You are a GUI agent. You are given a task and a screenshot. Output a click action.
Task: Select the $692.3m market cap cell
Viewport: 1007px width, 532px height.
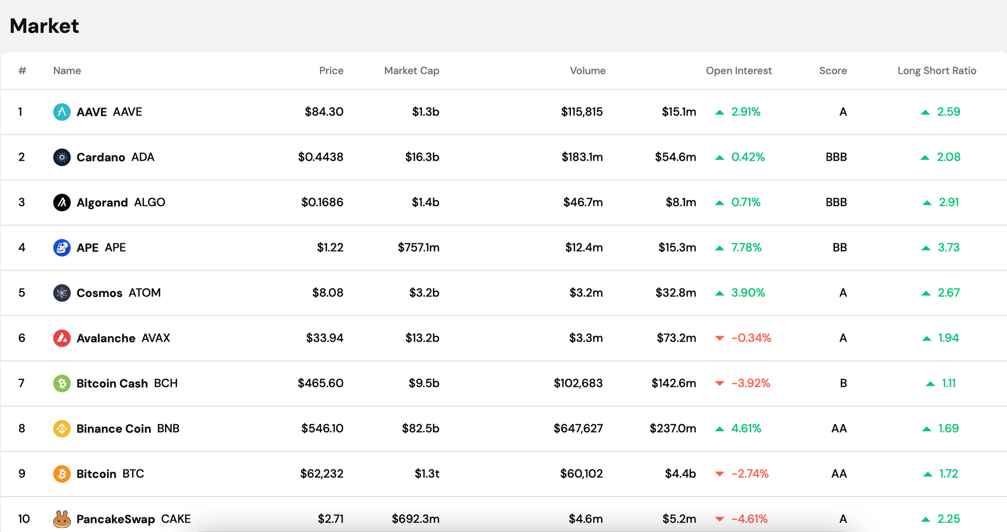pos(415,519)
